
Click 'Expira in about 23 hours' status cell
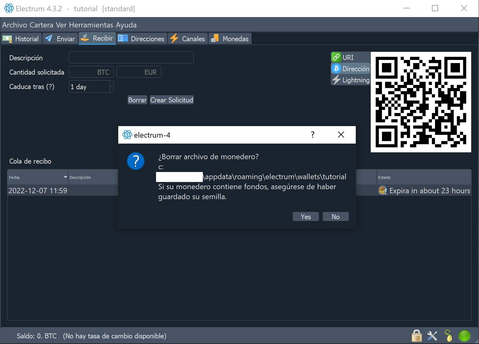click(x=424, y=190)
